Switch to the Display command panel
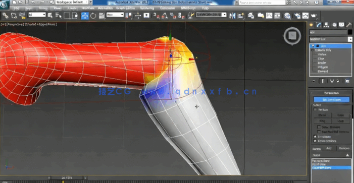This screenshot has width=354, height=183. pos(341,25)
